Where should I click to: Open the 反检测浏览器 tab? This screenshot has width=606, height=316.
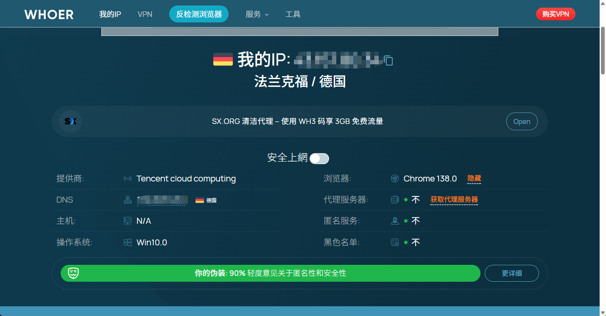pyautogui.click(x=199, y=14)
